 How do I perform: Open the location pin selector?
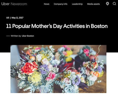point(107,4)
